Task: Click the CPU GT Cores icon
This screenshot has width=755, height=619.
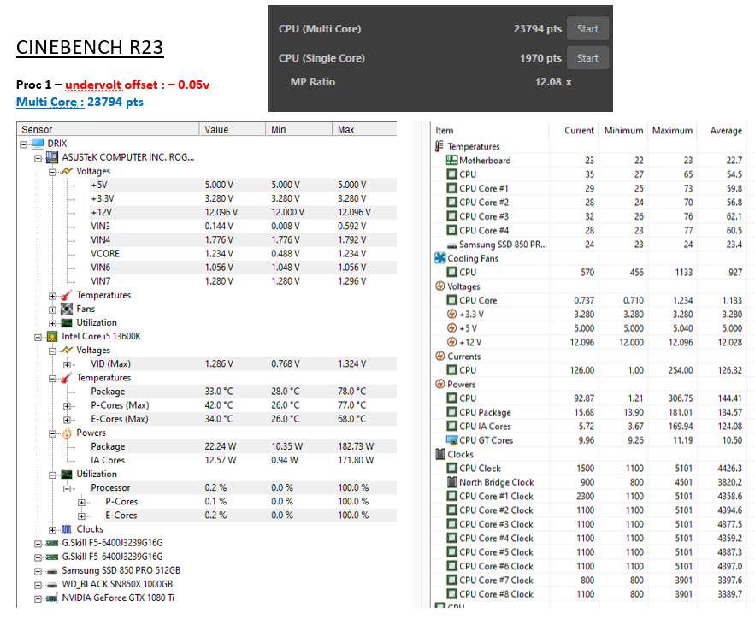Action: [x=451, y=440]
